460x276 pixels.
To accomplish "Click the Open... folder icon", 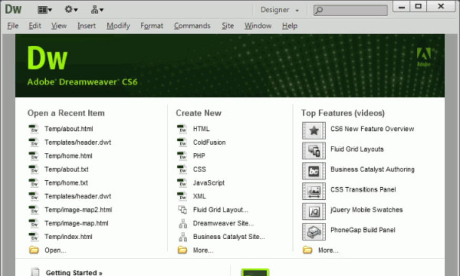I will click(x=34, y=250).
